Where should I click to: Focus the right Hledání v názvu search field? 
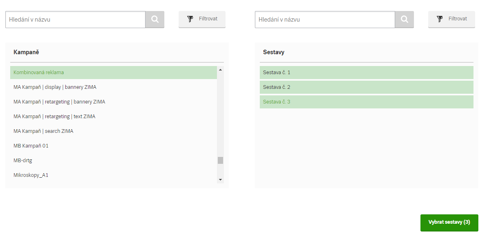pyautogui.click(x=325, y=20)
